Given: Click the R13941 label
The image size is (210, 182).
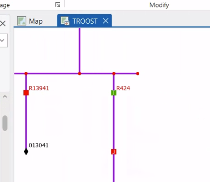Looking at the screenshot, I should (39, 88).
